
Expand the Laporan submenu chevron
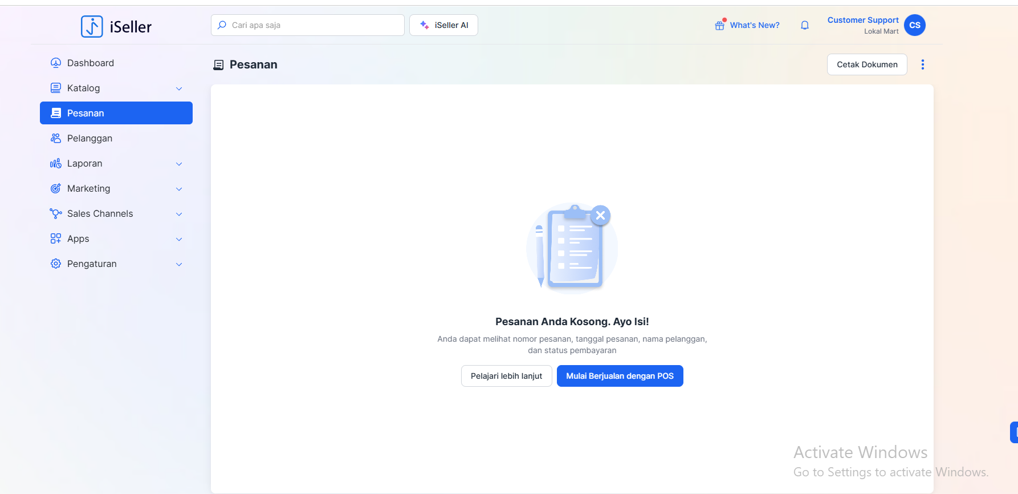[x=179, y=164]
